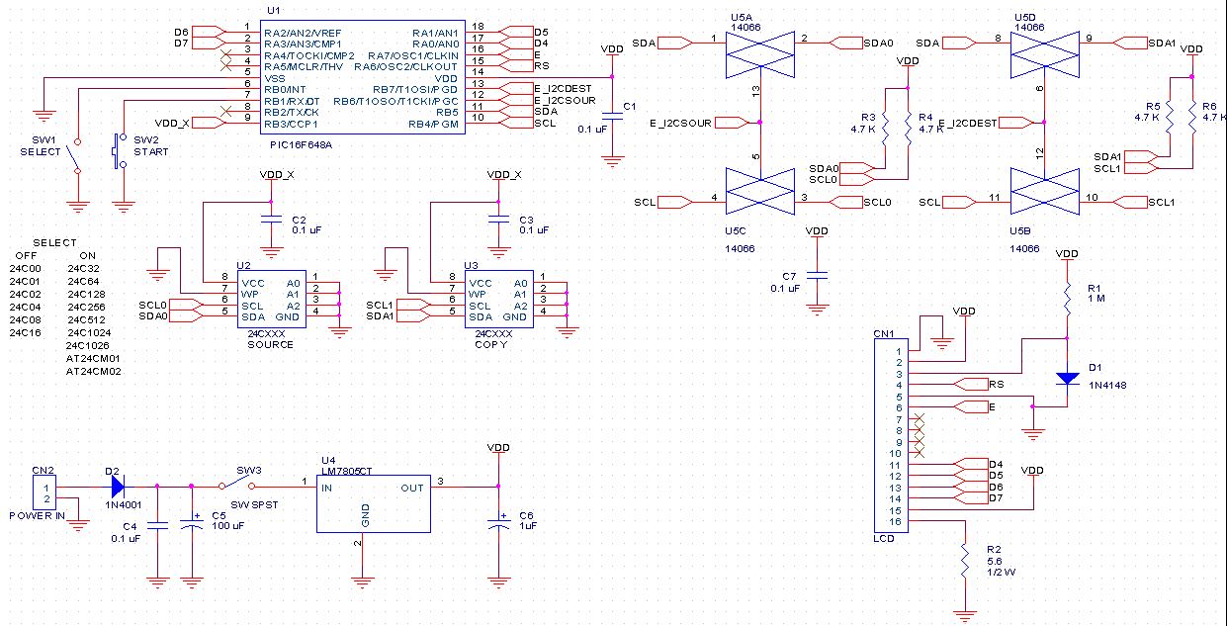Click the 24C512 entry in list
The image size is (1227, 626).
coord(85,320)
